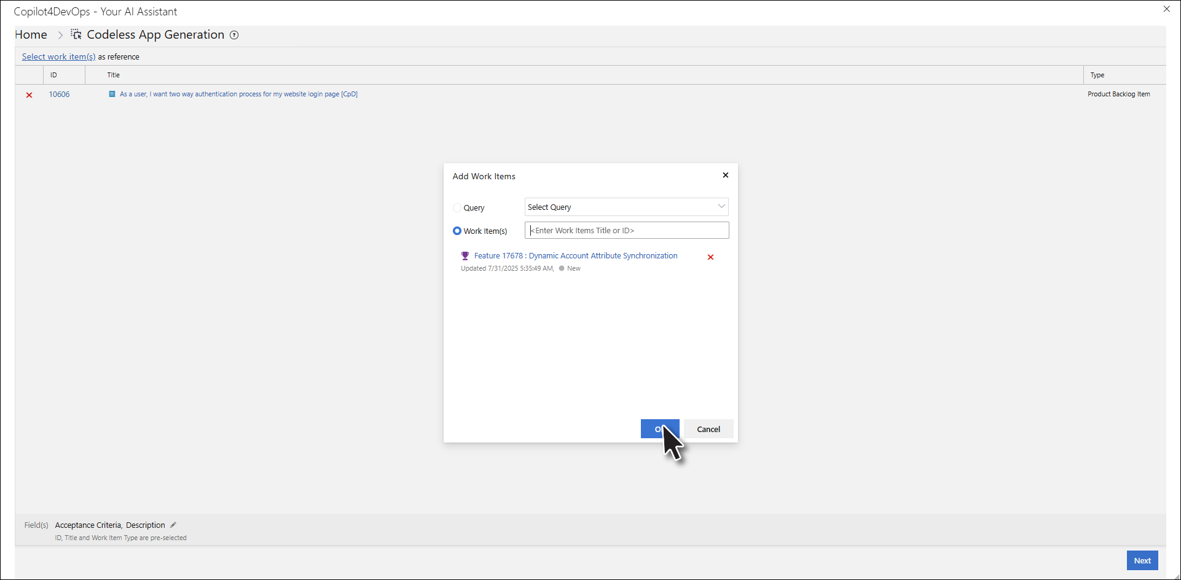Viewport: 1181px width, 580px height.
Task: Sort by the Title column header
Action: click(x=114, y=75)
